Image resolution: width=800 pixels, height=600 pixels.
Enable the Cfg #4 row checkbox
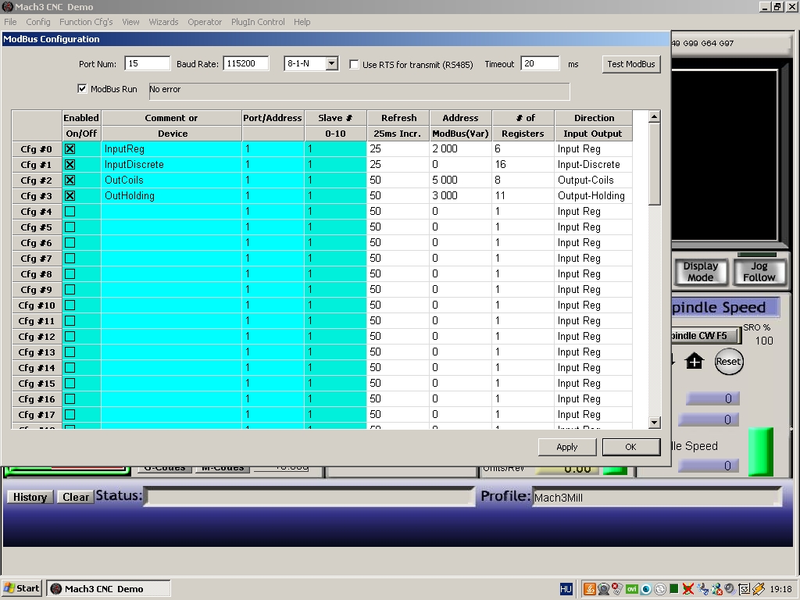pos(70,211)
